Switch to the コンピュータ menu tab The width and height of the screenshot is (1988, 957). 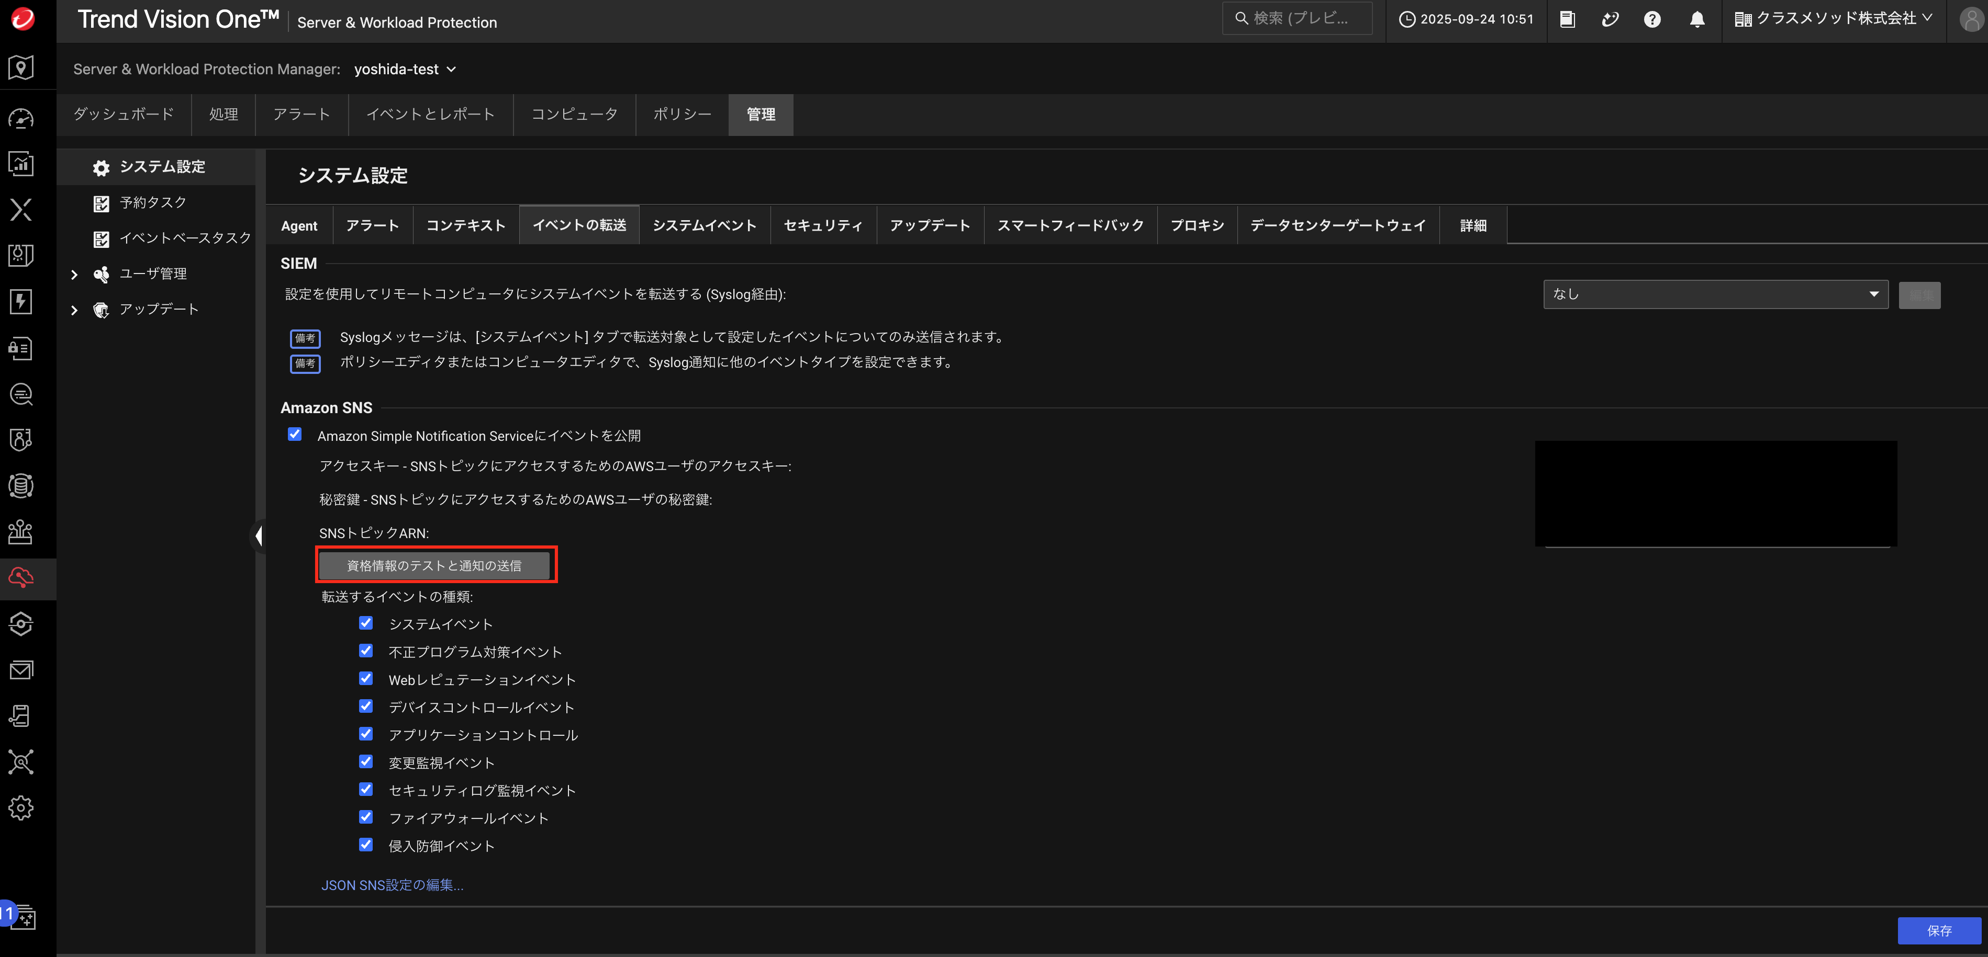(575, 114)
